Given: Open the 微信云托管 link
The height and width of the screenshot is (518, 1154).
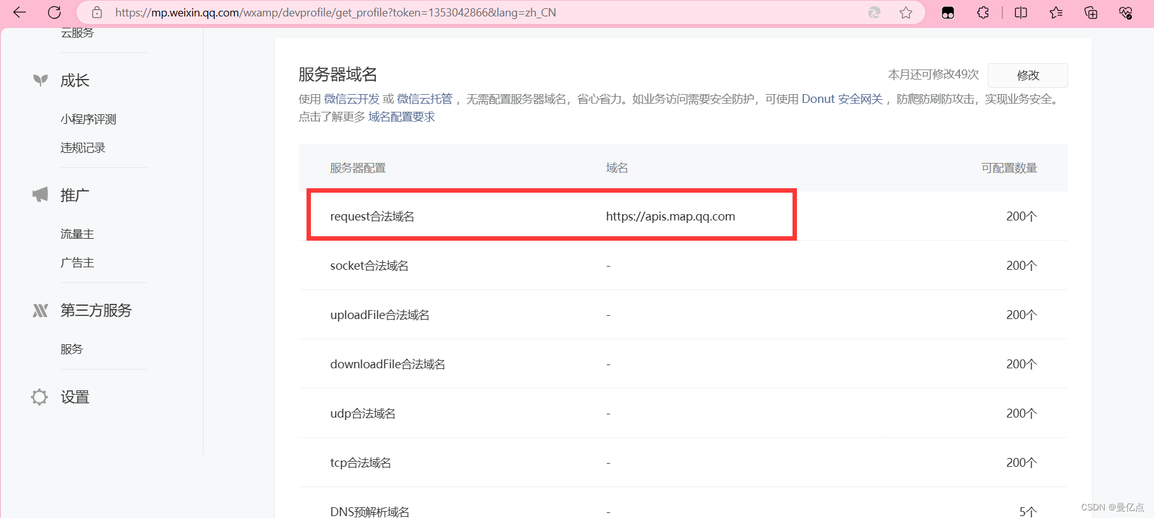Looking at the screenshot, I should tap(425, 99).
